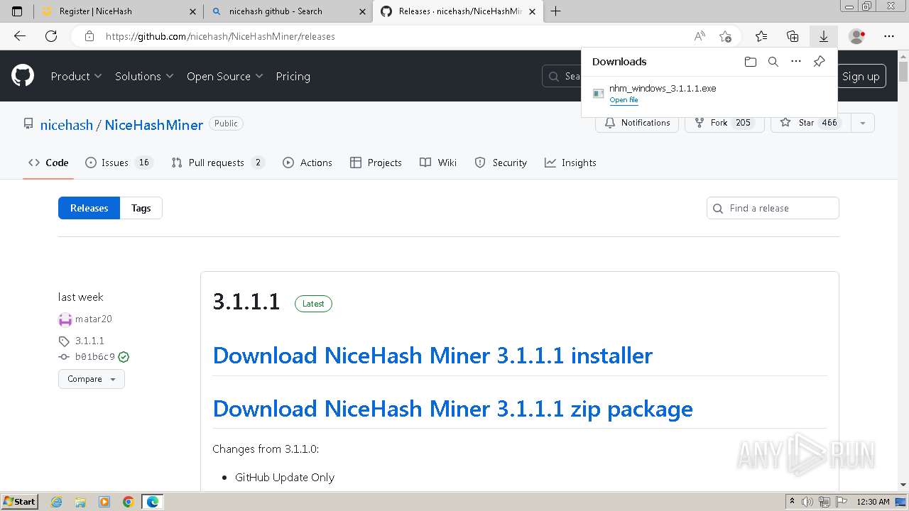Open browser Collections icon
Screen dimensions: 909x511
[793, 36]
